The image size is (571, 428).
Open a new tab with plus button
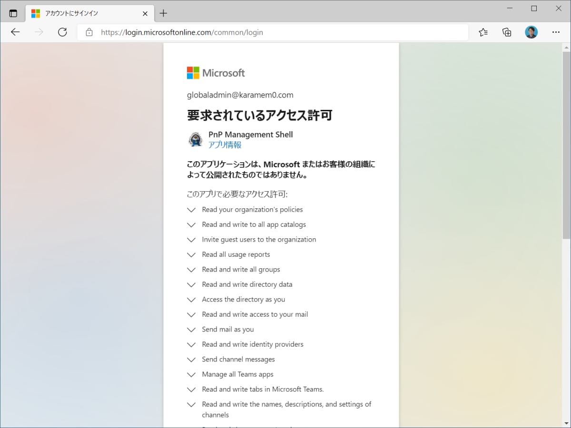point(163,13)
